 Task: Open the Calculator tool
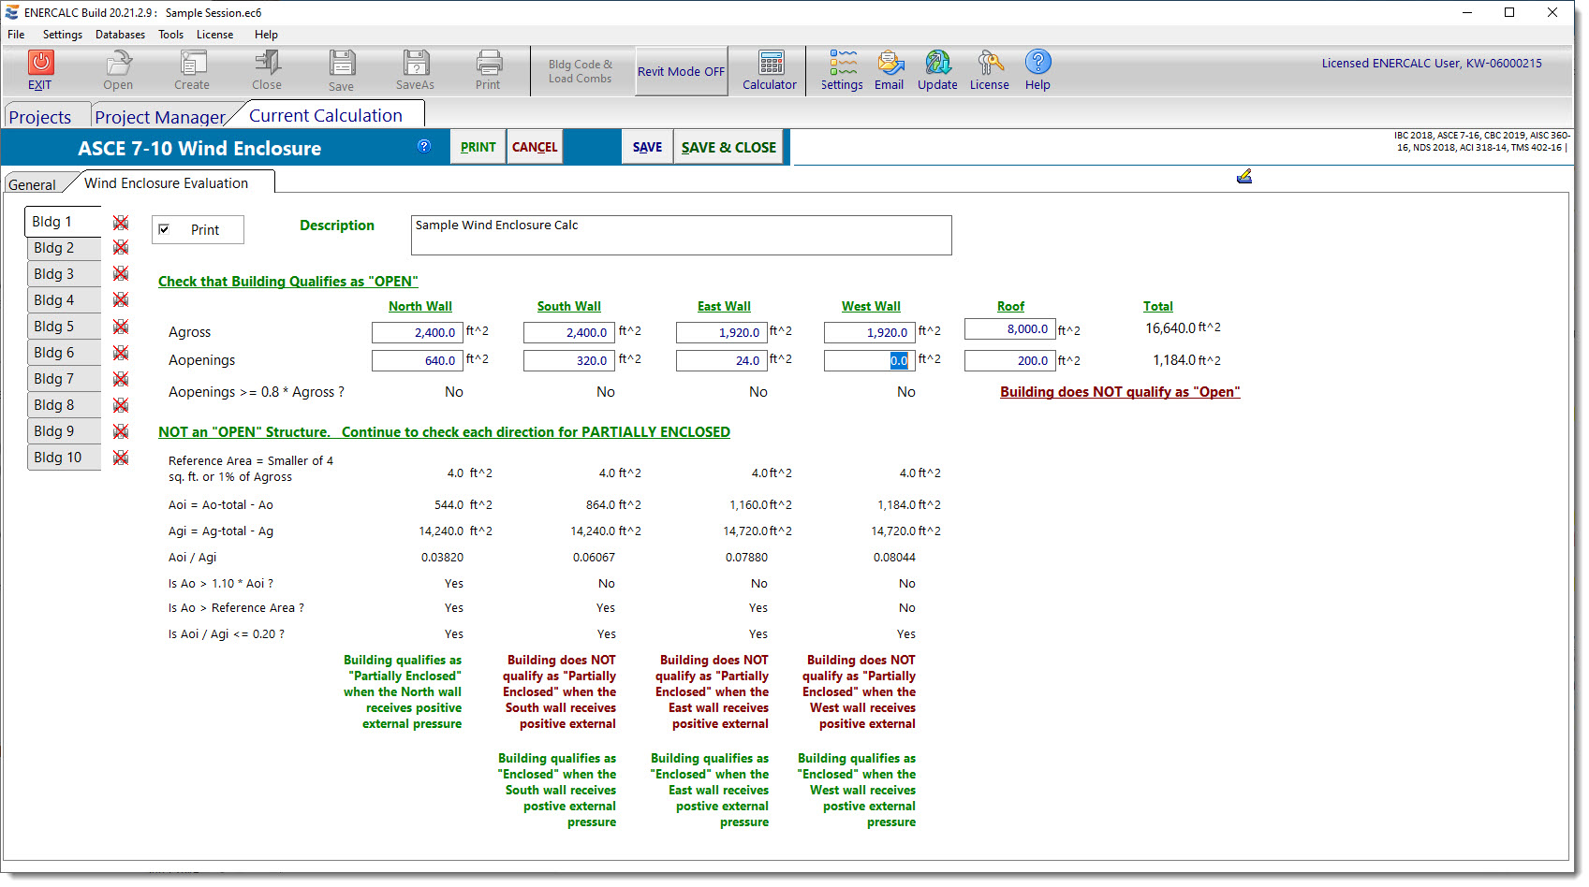(x=771, y=63)
